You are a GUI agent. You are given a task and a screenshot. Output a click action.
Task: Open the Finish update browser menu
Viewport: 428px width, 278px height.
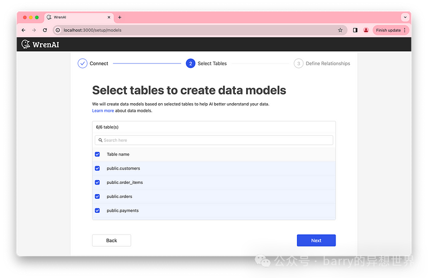tap(391, 30)
